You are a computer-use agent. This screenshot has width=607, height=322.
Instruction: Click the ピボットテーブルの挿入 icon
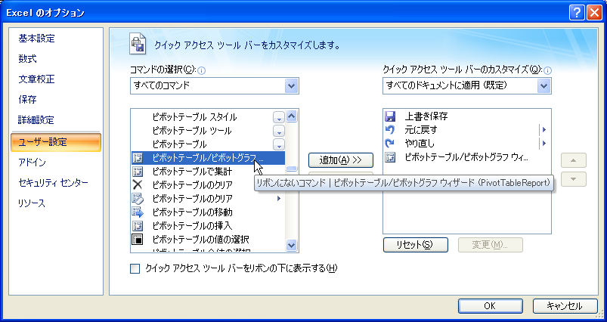pyautogui.click(x=138, y=226)
